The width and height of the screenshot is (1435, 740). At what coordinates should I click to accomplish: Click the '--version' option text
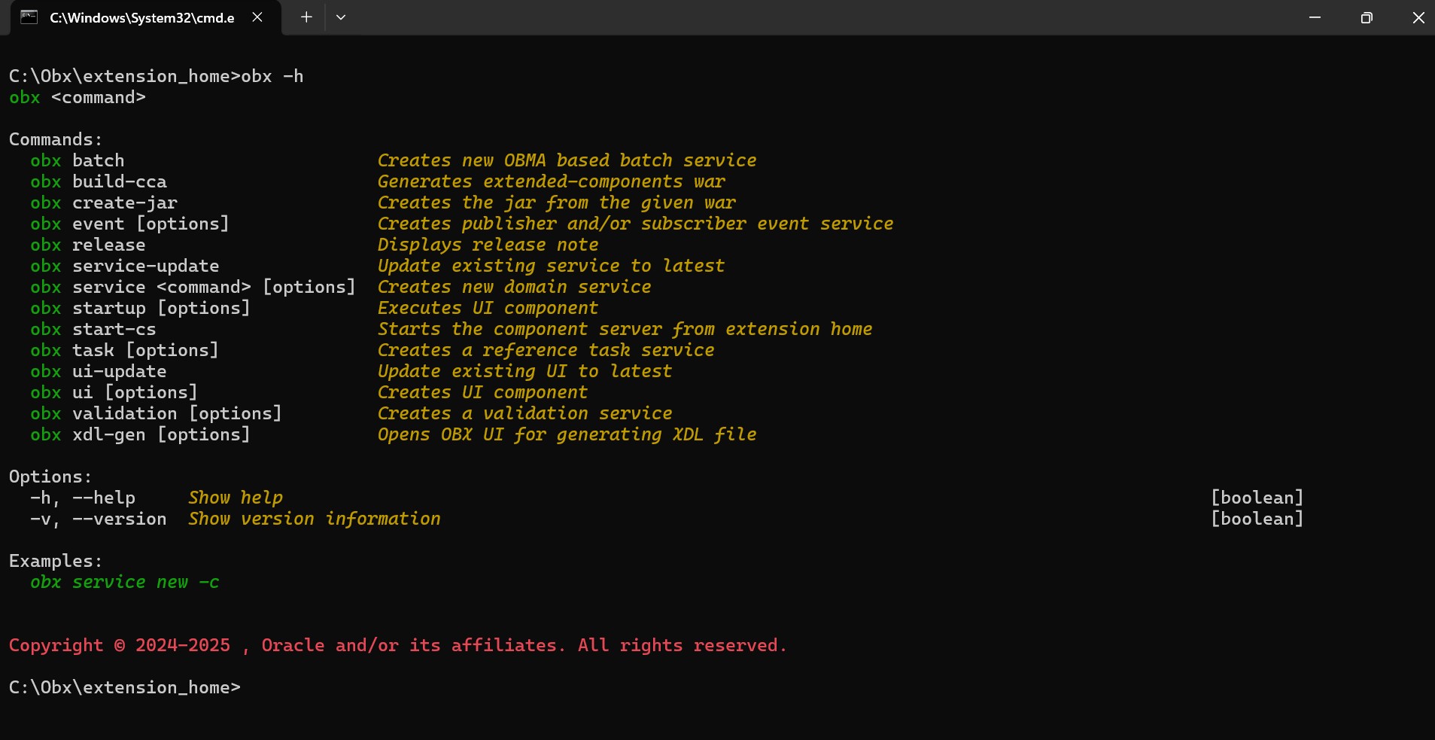(120, 519)
